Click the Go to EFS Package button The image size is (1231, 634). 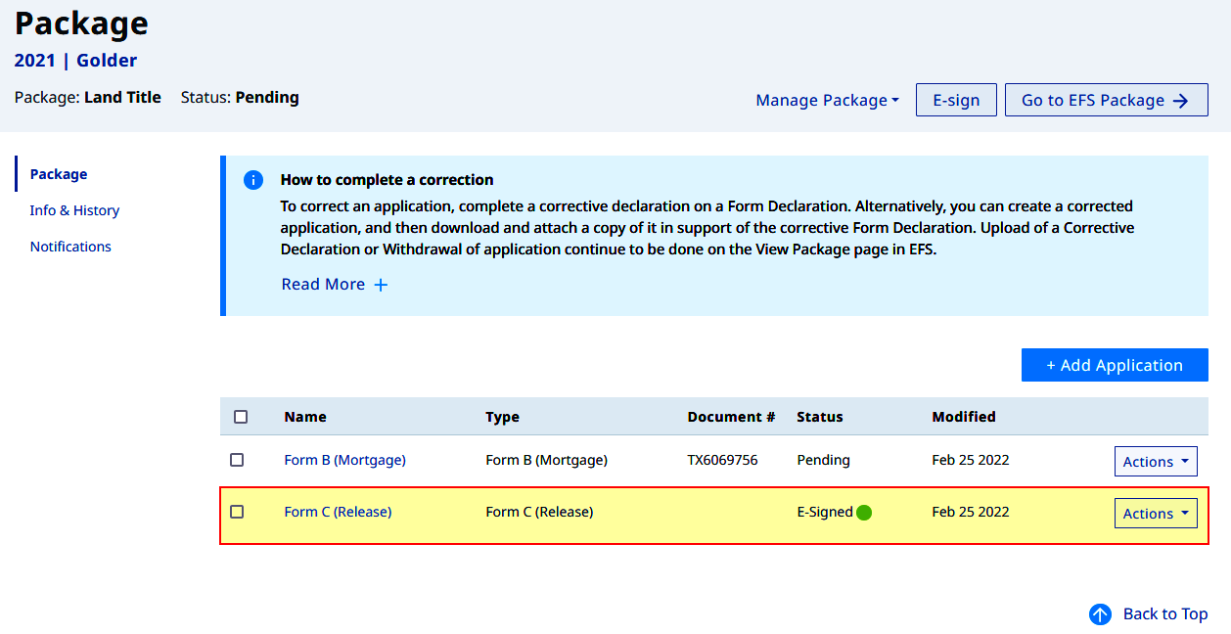coord(1107,100)
